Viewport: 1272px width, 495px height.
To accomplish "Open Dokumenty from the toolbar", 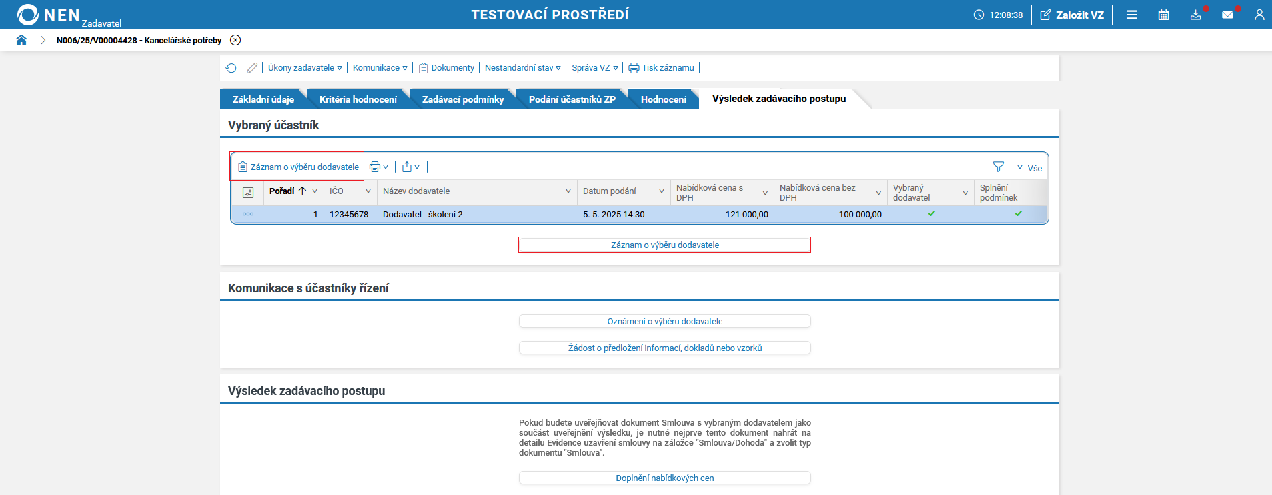I will click(446, 68).
